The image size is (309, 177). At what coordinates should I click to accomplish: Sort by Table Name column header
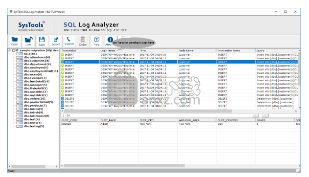[197, 51]
